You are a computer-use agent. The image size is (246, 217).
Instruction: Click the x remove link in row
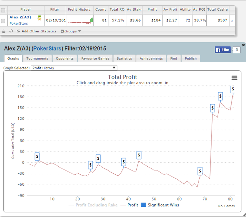(232, 21)
